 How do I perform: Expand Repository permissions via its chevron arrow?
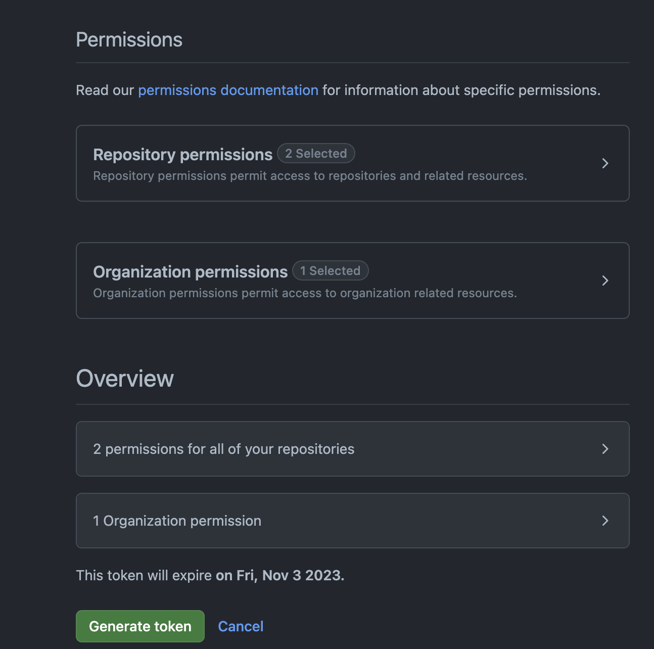(x=605, y=163)
